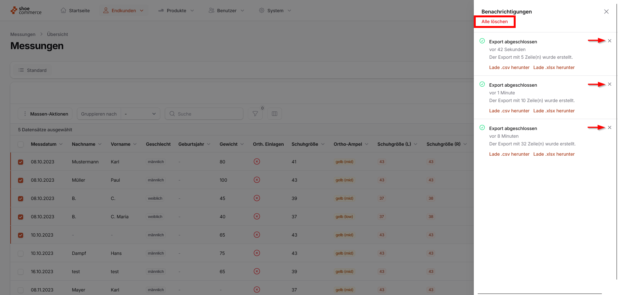Expand the Schuhgröße column header menu
Viewport: 618px width, 295px height.
pyautogui.click(x=323, y=144)
